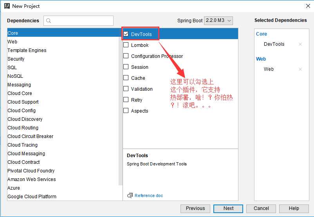Choose the Cloud Contract category
314x217 pixels.
(63, 162)
